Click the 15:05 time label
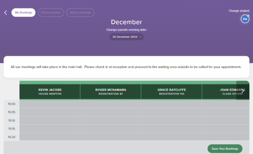 [12, 112]
